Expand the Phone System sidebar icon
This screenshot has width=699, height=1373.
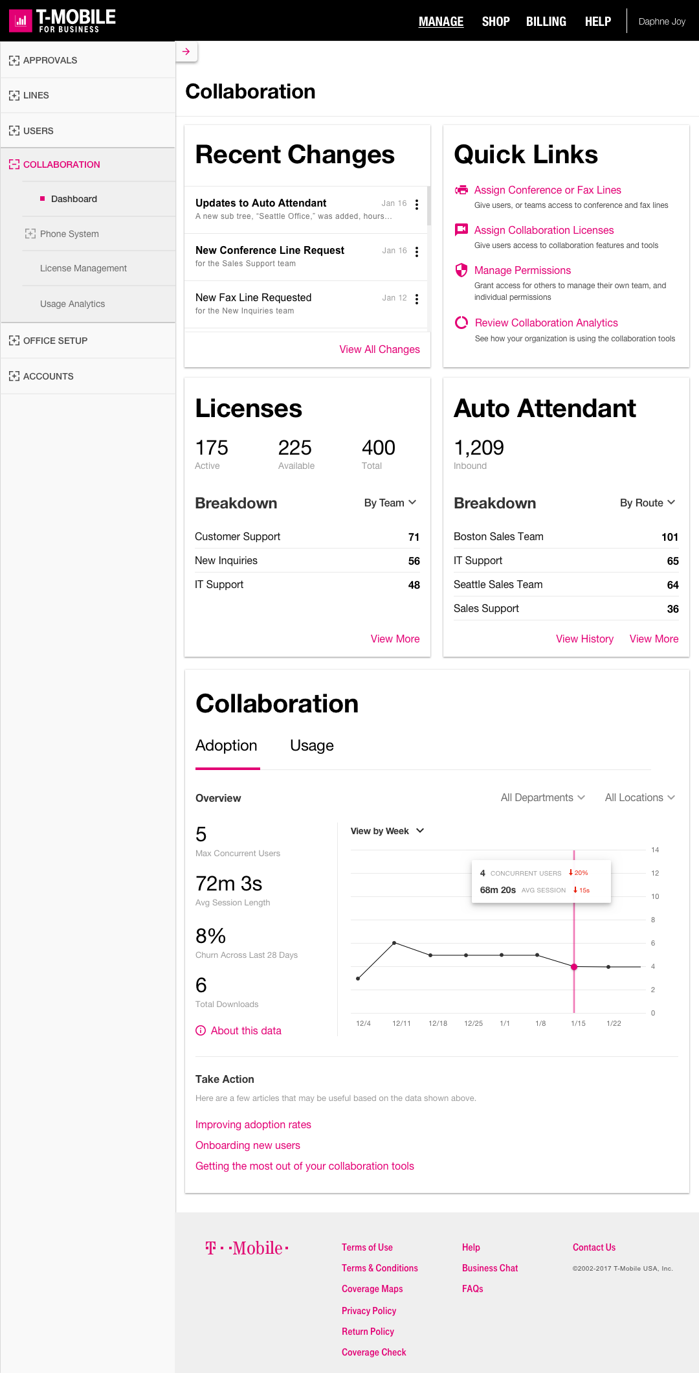coord(30,234)
